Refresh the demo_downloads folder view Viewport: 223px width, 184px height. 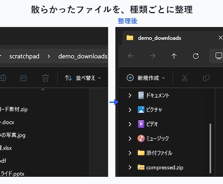click(x=196, y=56)
